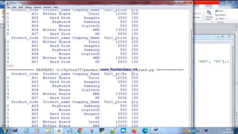Click the tab selector at Word's ruler corner

[2, 26]
